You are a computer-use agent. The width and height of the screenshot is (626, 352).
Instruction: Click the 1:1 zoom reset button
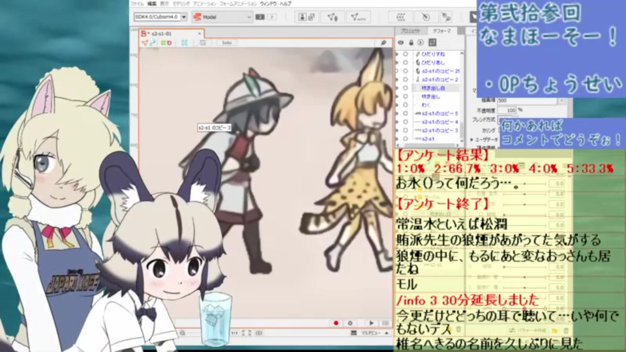coord(234,333)
